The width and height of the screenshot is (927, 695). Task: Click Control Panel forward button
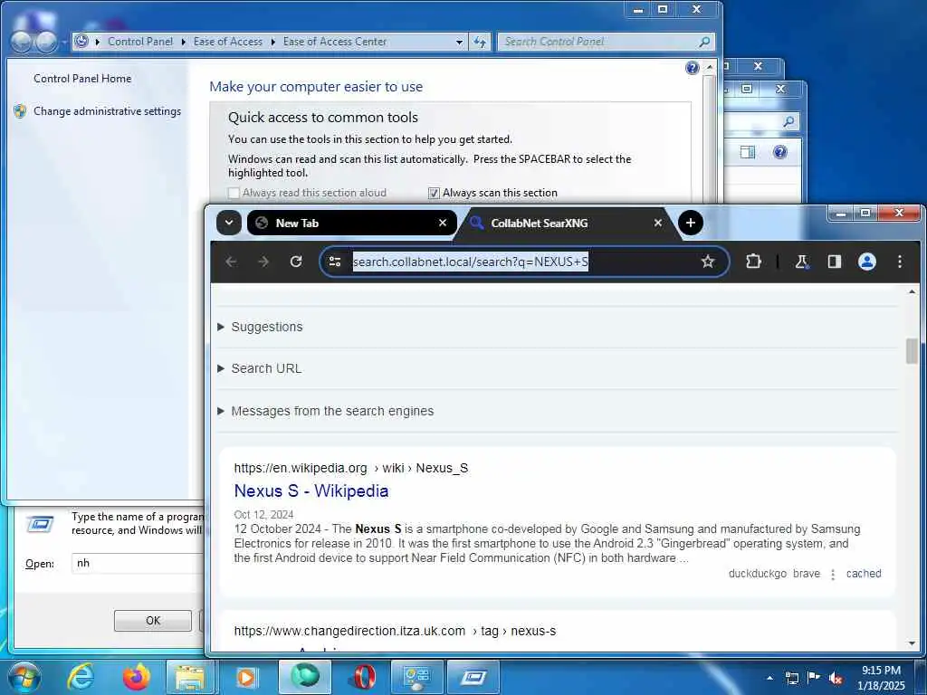click(46, 42)
